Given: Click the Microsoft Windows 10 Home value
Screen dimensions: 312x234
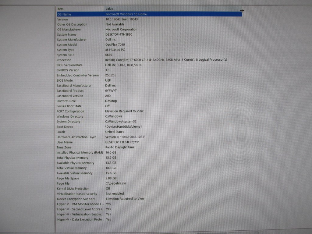Looking at the screenshot, I should [x=126, y=14].
